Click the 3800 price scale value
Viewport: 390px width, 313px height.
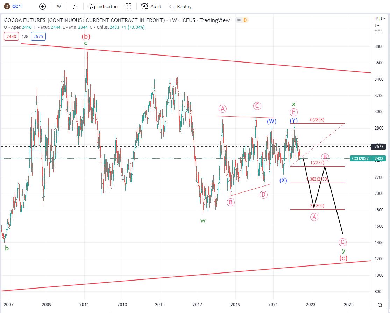click(379, 46)
